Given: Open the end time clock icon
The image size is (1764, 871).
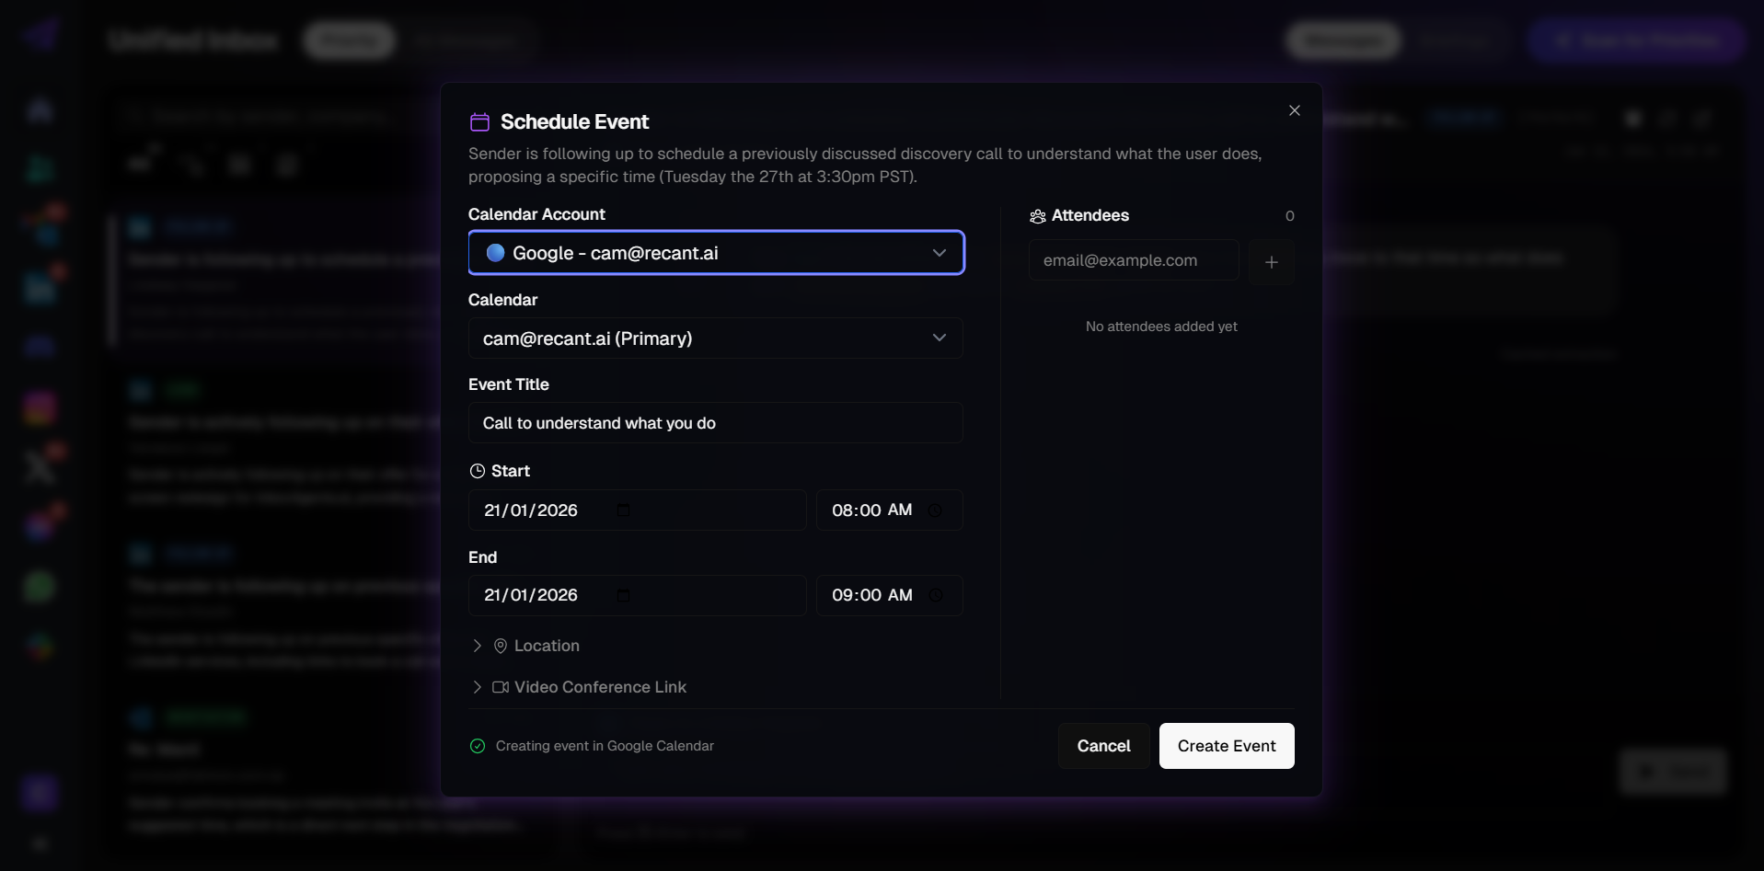Looking at the screenshot, I should tap(937, 595).
